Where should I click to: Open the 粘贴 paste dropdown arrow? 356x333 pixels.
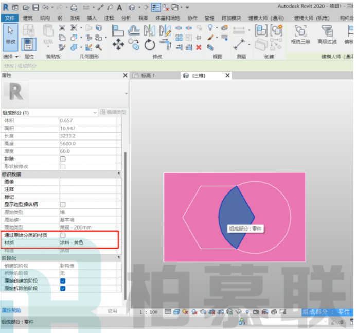coord(48,46)
